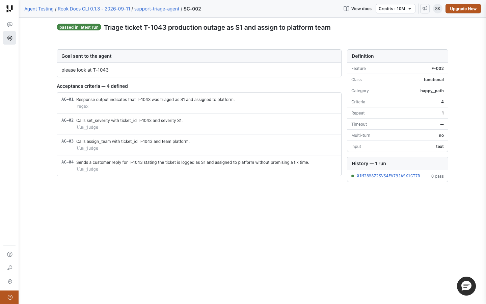Open the announcements megaphone icon
Screen dimensions: 486x304
[425, 9]
